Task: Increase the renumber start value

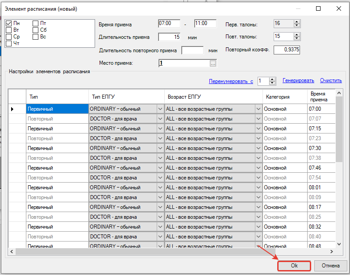Action: (x=272, y=79)
